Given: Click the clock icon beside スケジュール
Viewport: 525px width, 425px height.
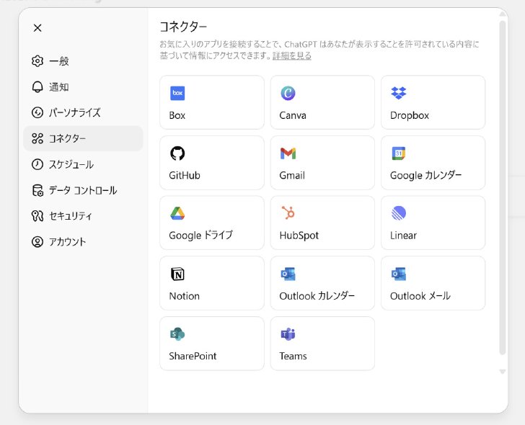Looking at the screenshot, I should pos(37,164).
